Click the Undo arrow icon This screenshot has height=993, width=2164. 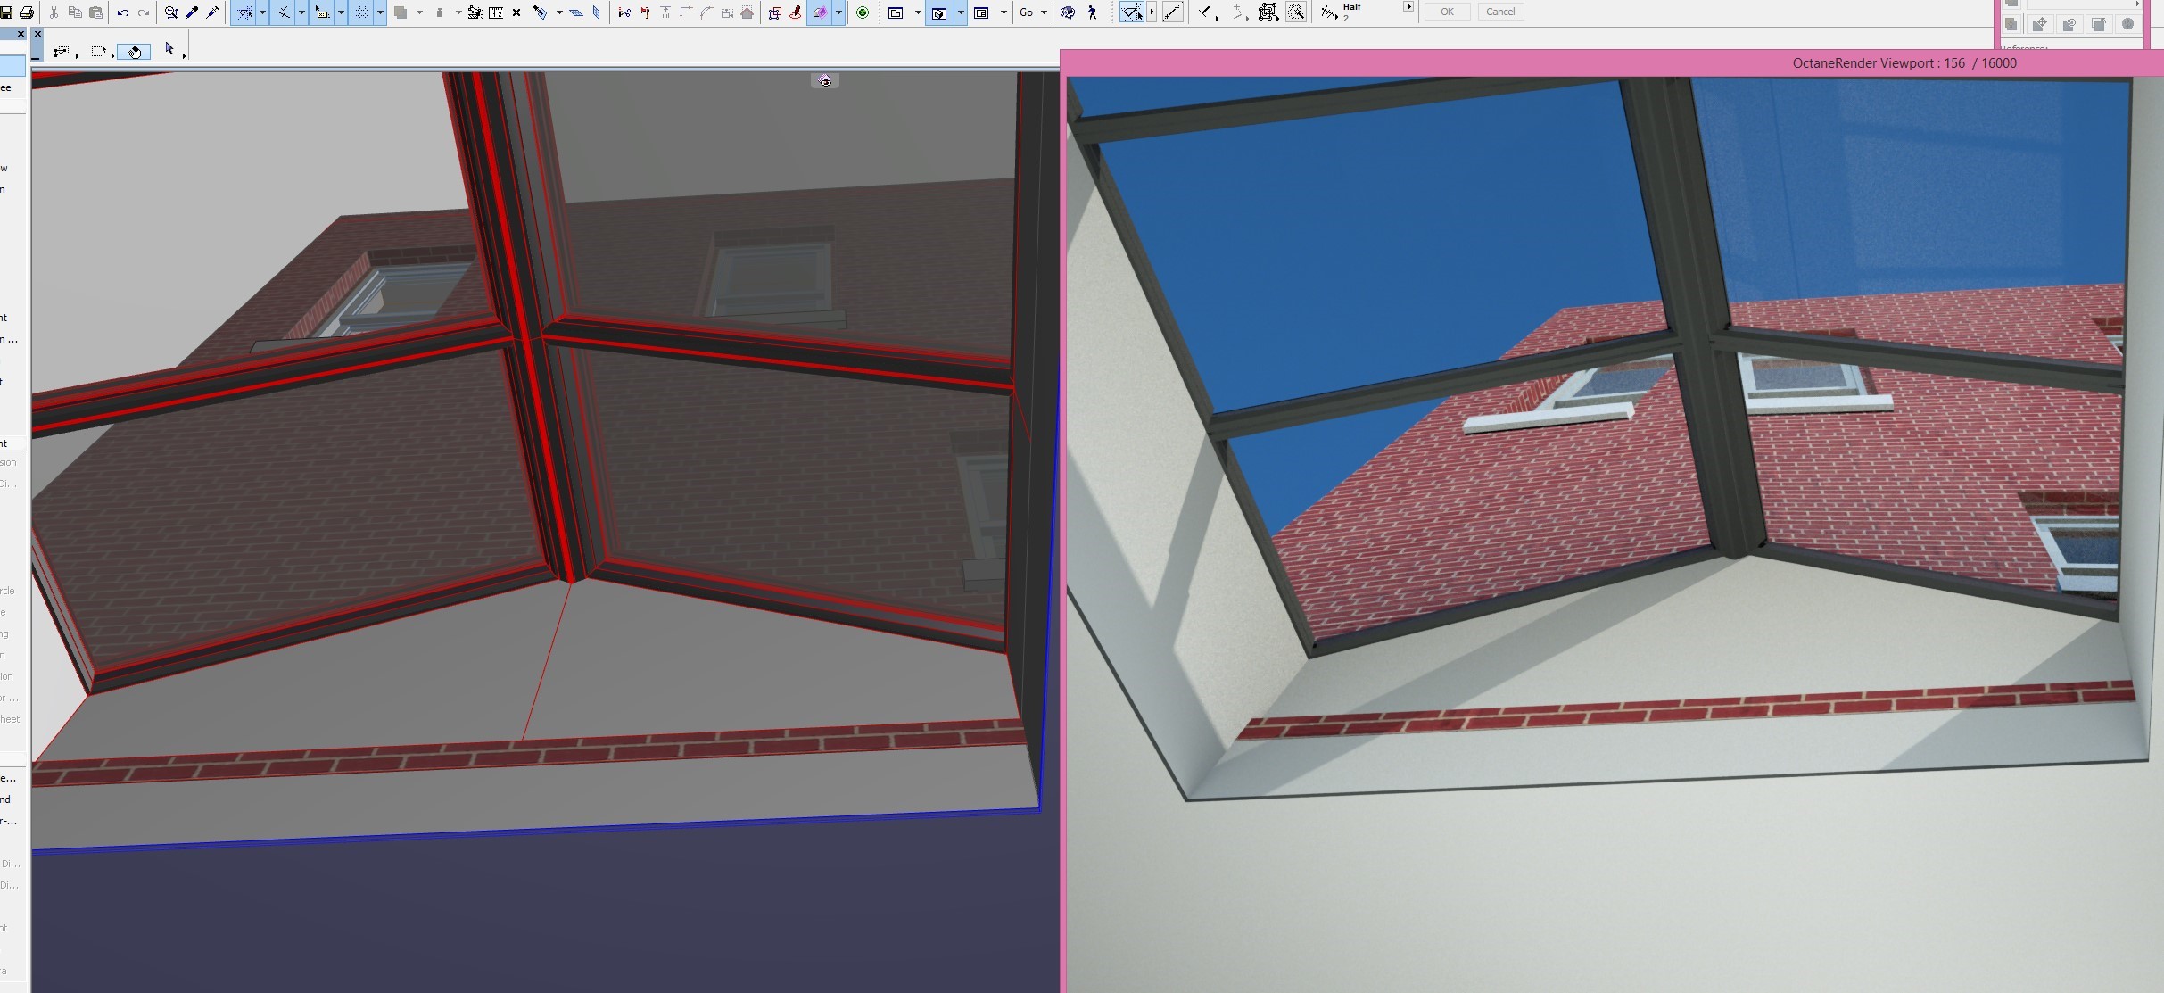[123, 12]
